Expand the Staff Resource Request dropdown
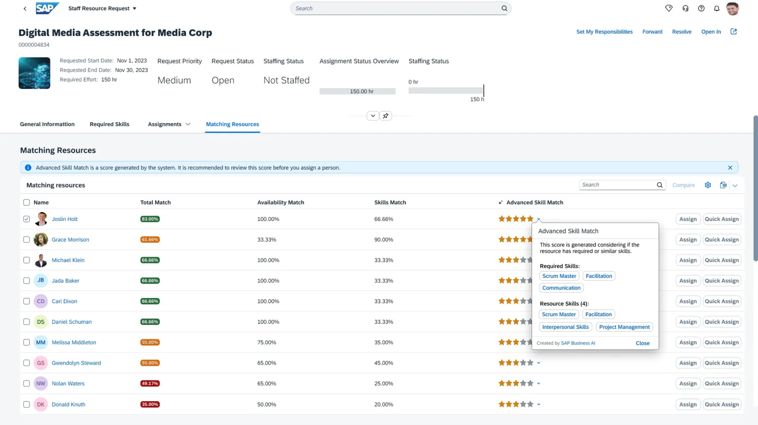The height and width of the screenshot is (425, 758). pos(135,9)
